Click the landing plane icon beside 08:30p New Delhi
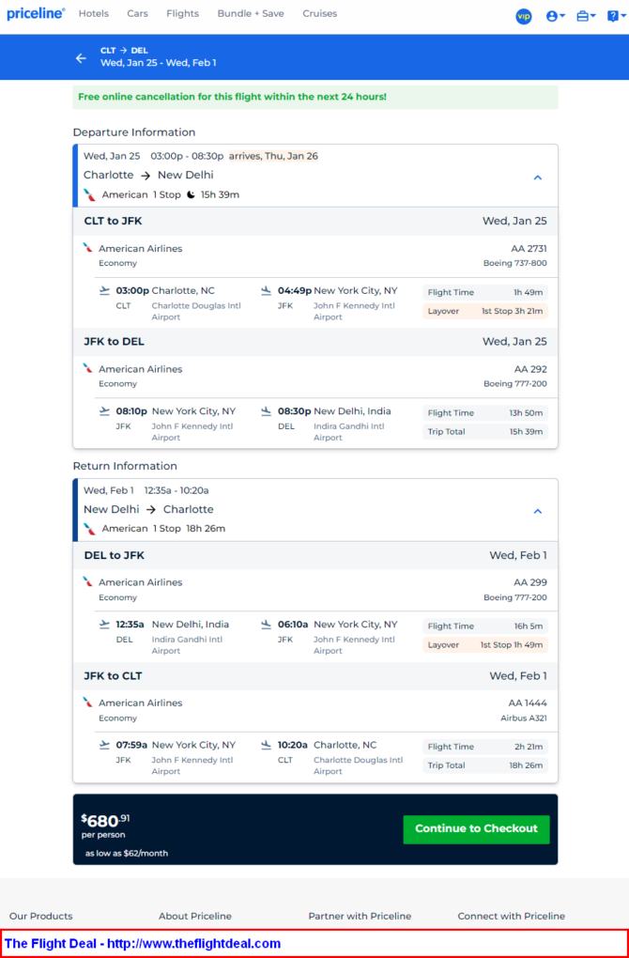Viewport: 629px width, 958px height. [266, 411]
